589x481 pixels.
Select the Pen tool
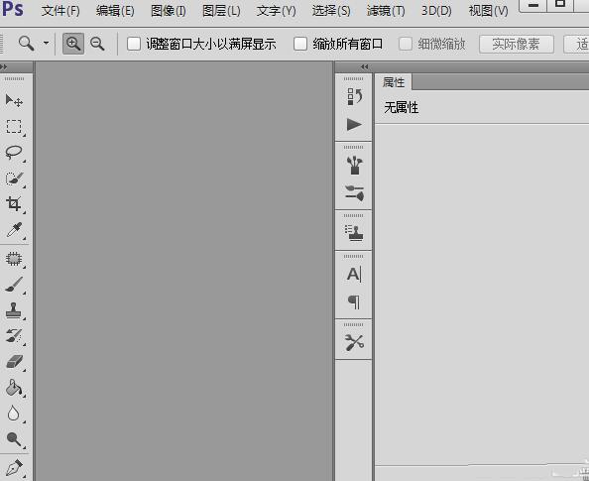14,468
